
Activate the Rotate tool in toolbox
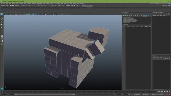click(x=2, y=25)
